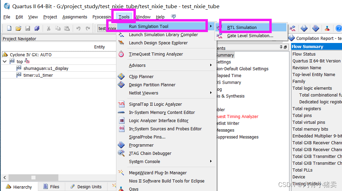The image size is (342, 191).
Task: Click the In-System Memory Content Editor icon
Action: (x=121, y=112)
